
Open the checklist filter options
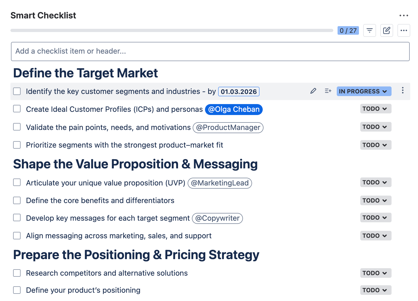(369, 30)
